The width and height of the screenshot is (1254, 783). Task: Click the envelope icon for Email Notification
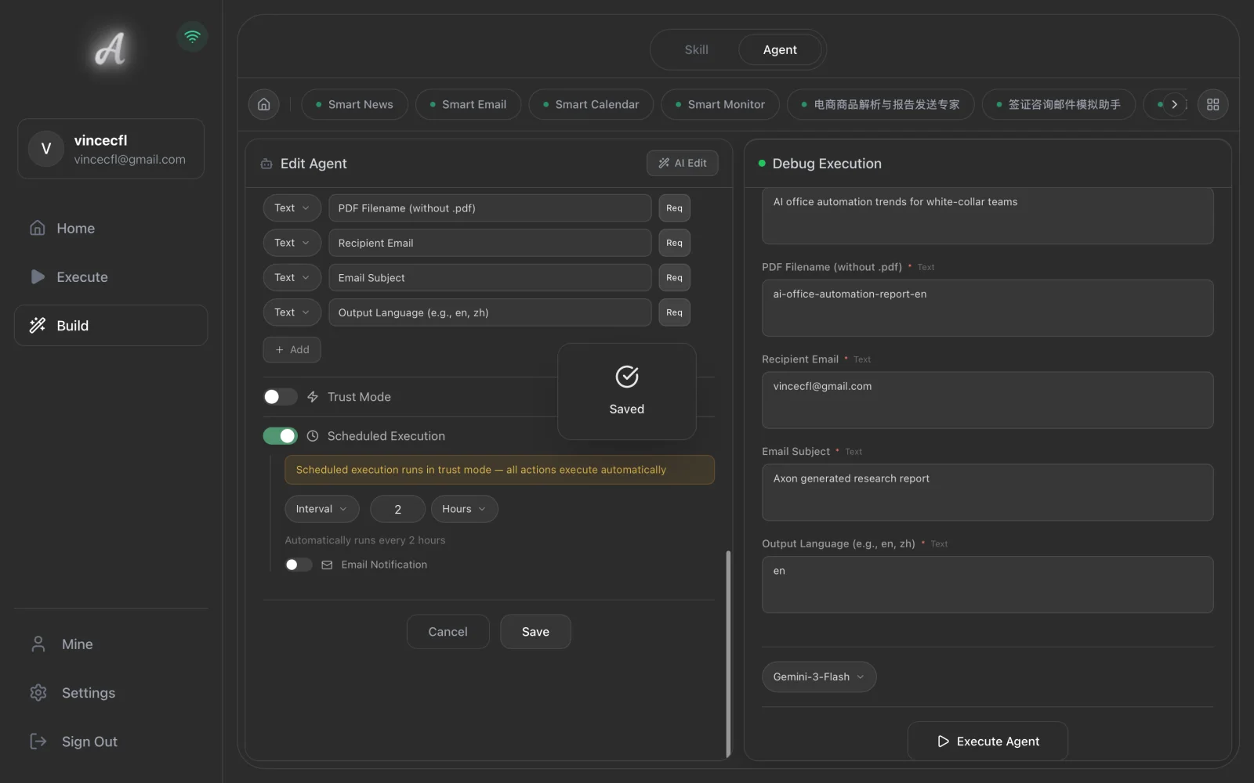point(327,565)
